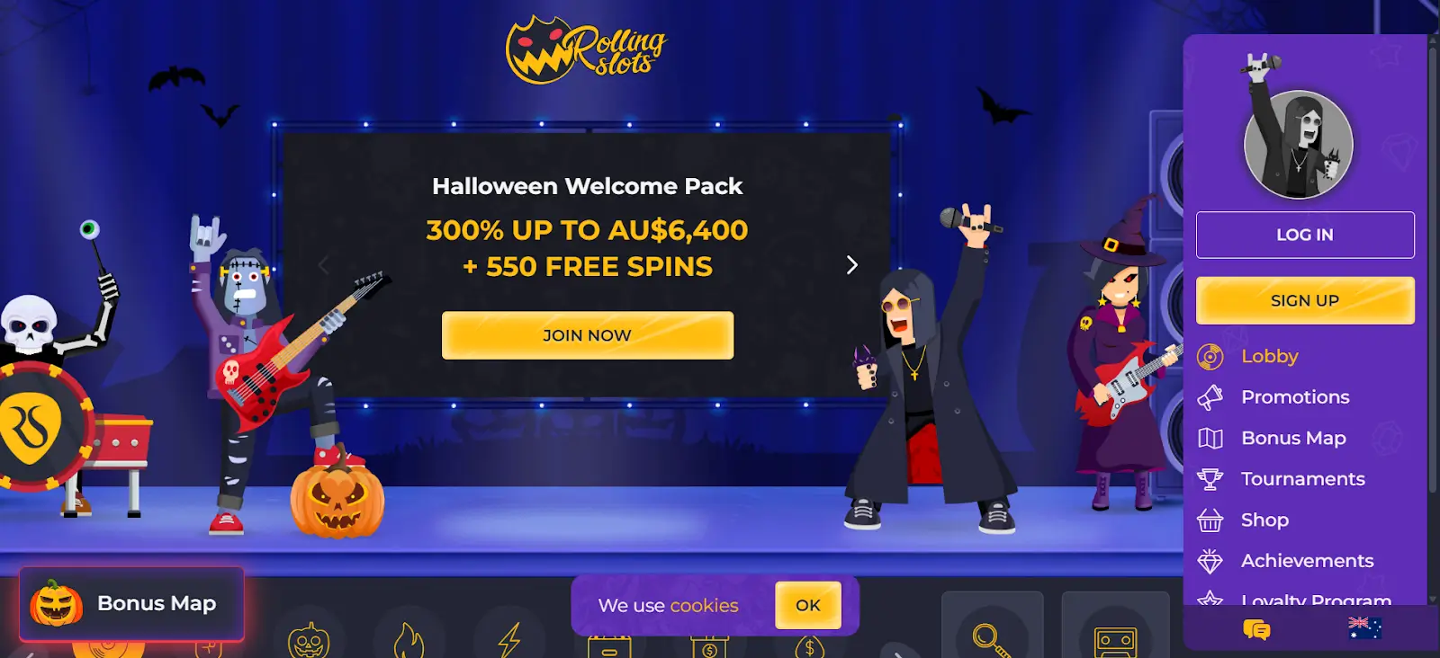Click the side menu scrollbar
Screen dimensions: 1440x658
(1433, 270)
